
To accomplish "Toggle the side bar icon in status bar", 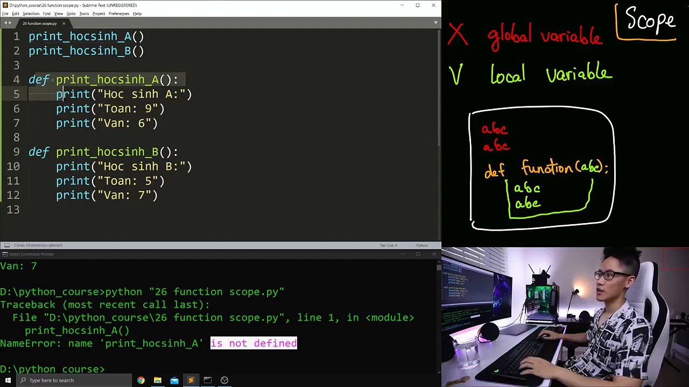I will [6, 245].
